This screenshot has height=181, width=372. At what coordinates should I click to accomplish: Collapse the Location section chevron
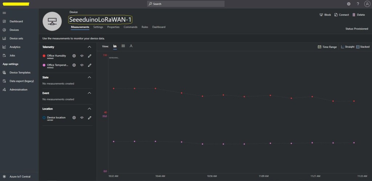[89, 109]
